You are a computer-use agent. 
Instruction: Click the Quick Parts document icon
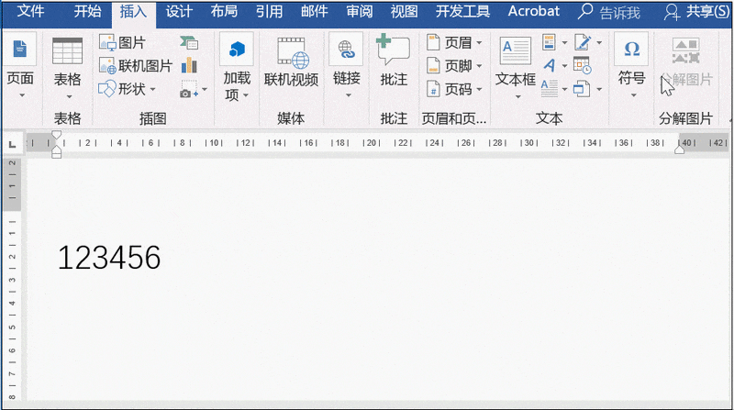pyautogui.click(x=549, y=42)
